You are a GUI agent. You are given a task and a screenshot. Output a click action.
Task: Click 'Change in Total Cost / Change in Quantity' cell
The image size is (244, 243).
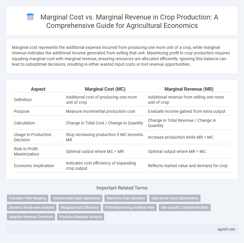(x=105, y=123)
